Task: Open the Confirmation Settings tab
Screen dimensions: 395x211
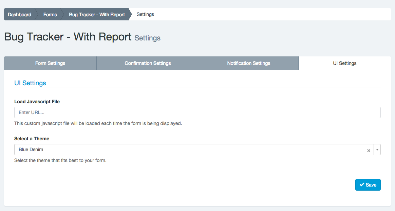Action: [x=148, y=63]
